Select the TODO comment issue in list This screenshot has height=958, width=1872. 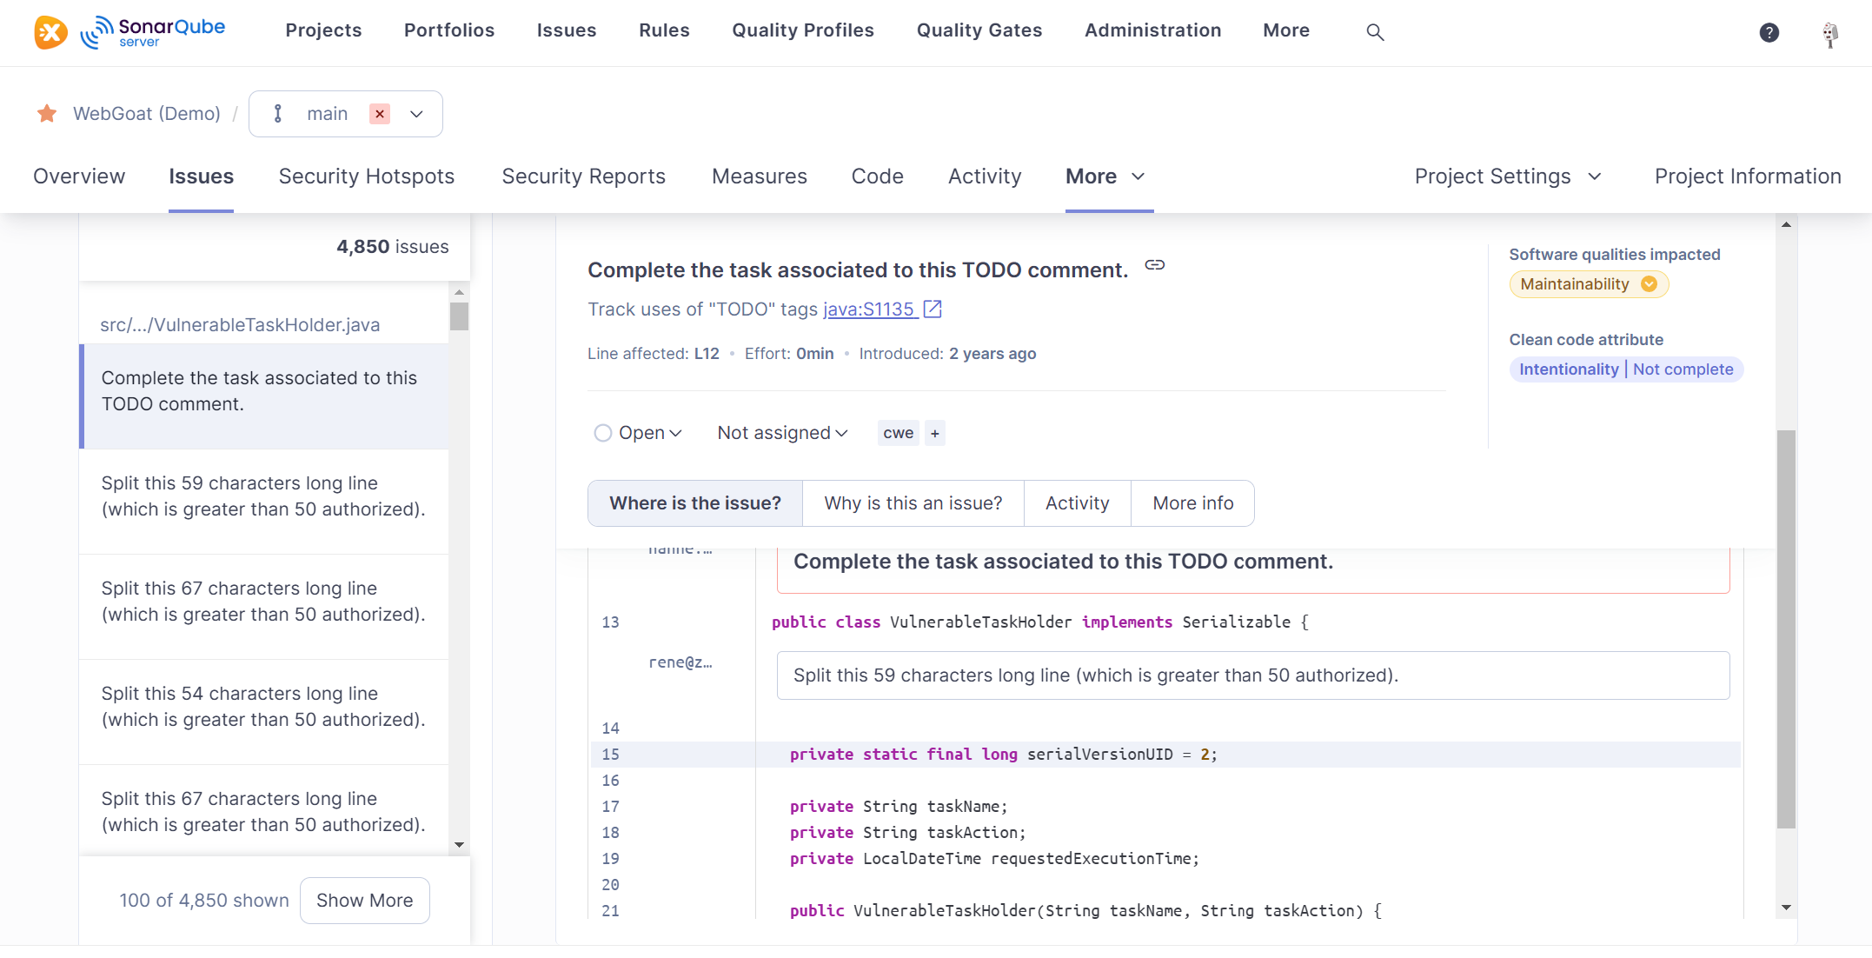click(x=264, y=396)
